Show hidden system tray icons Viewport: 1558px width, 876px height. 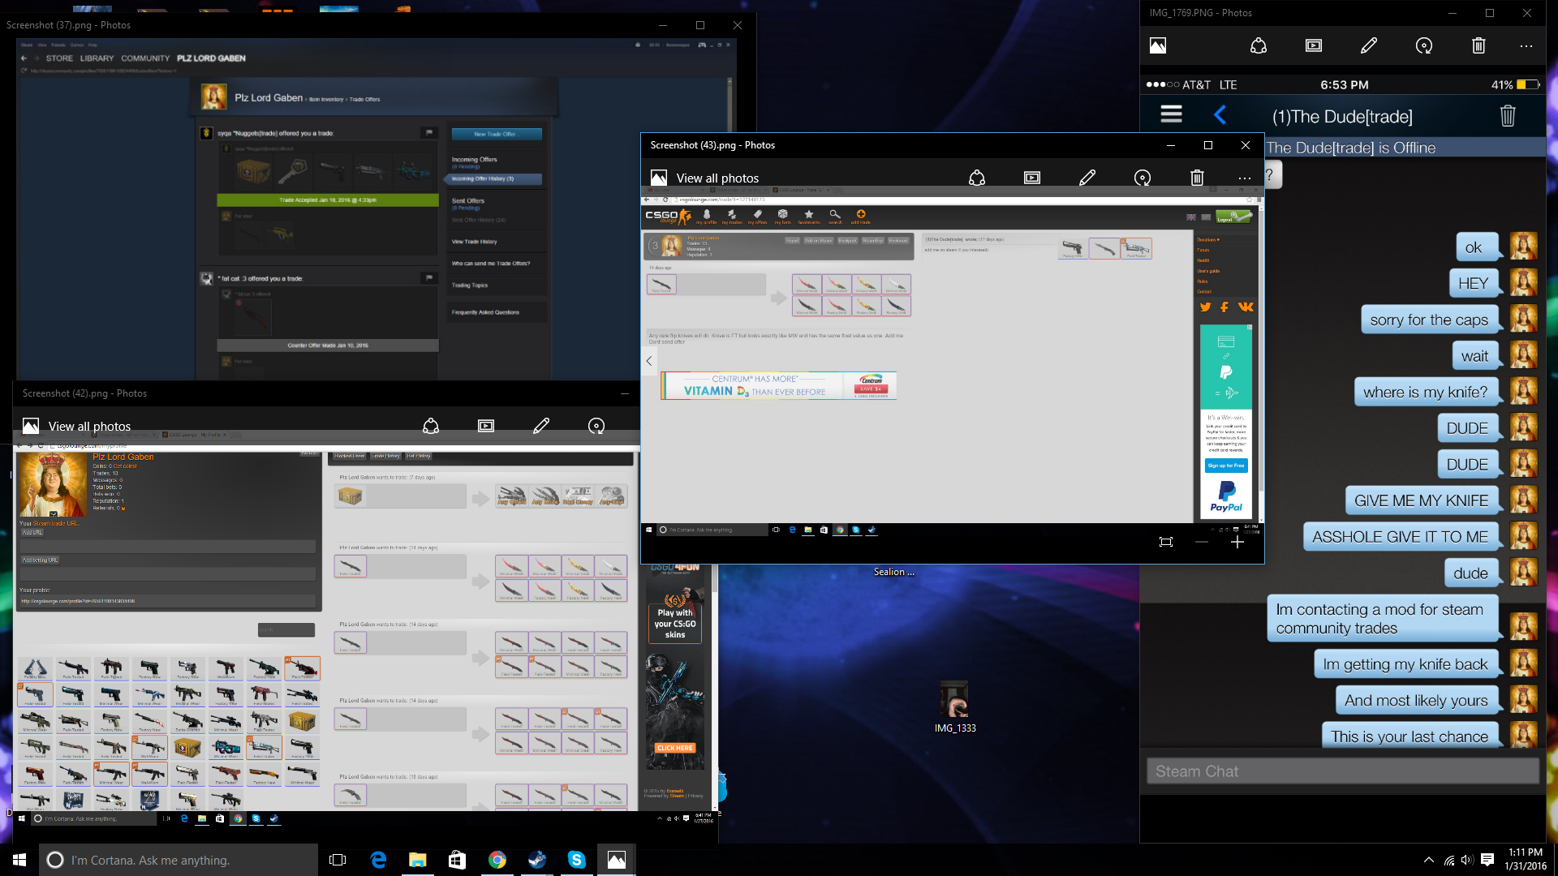[1428, 860]
